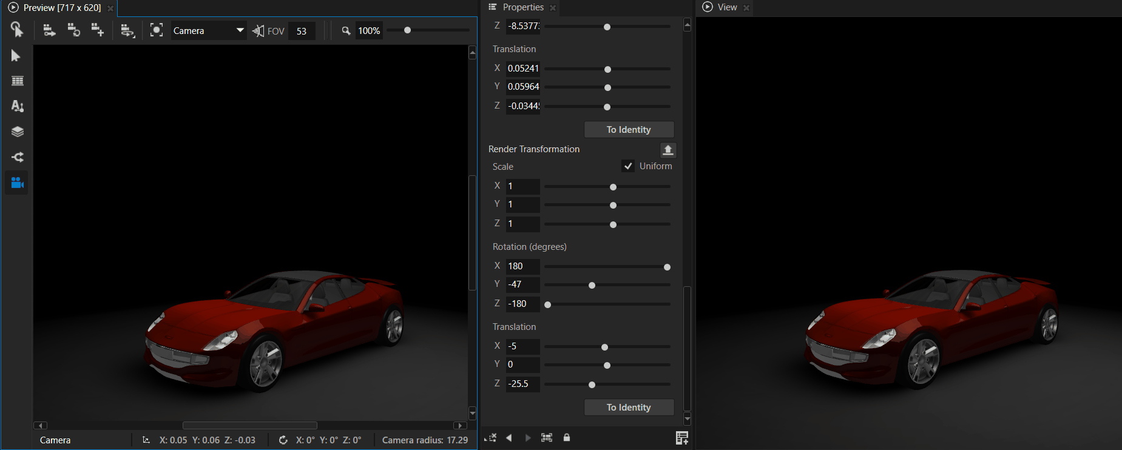
Task: Click To Identity below Rotation Translation
Action: click(x=629, y=408)
